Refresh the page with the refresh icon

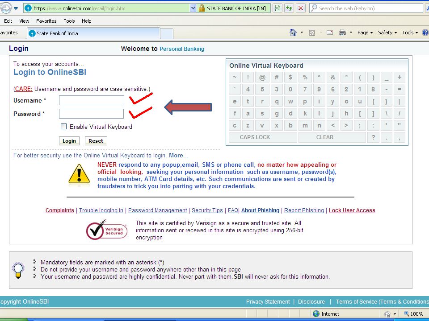click(289, 8)
